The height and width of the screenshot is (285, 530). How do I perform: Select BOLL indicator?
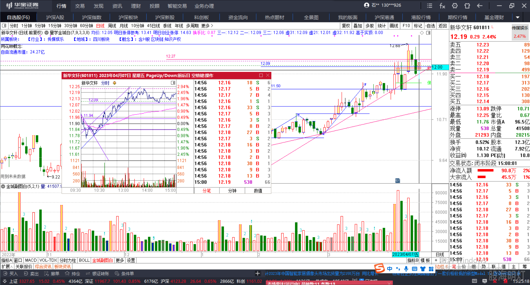point(84,260)
